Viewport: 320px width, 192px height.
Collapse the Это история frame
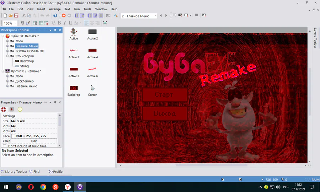7,56
